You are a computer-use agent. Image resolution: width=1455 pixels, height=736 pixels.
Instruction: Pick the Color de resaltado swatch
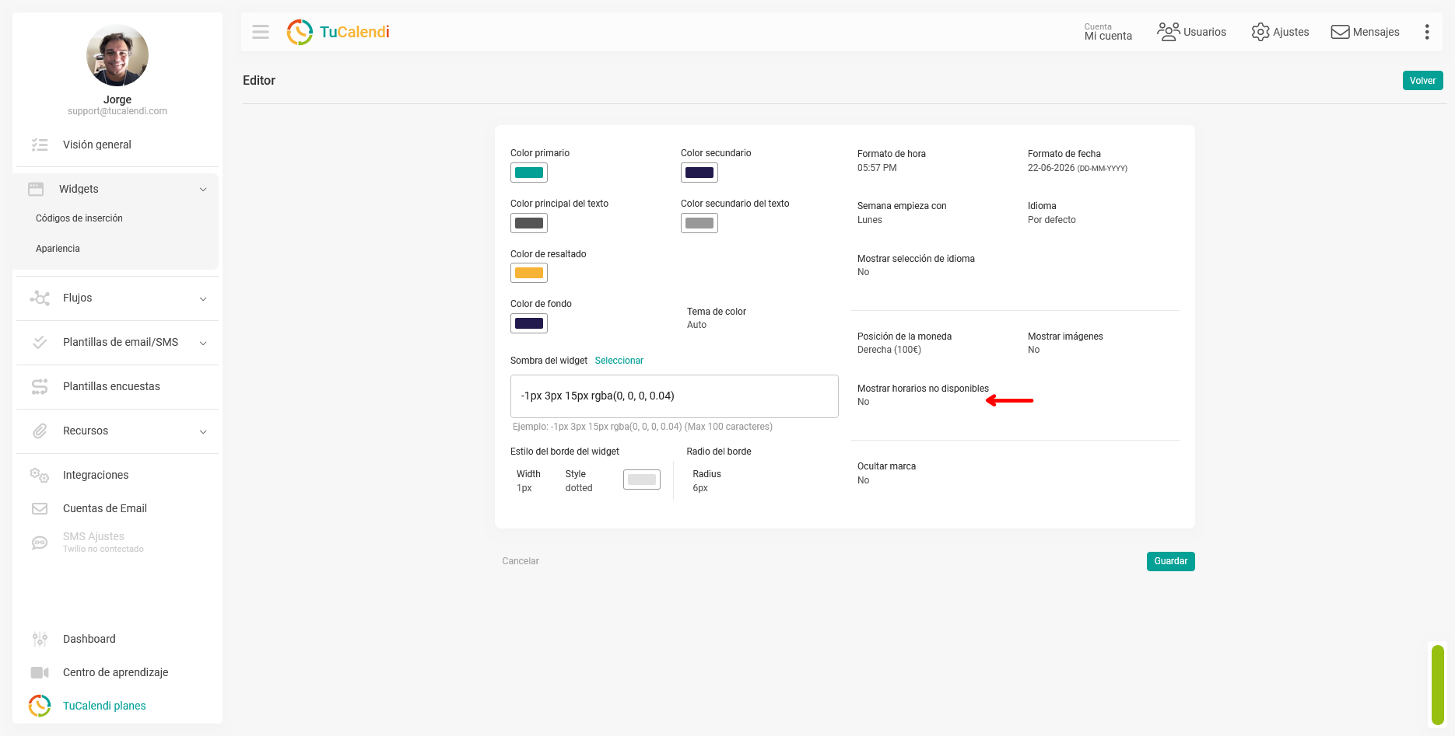click(x=529, y=273)
